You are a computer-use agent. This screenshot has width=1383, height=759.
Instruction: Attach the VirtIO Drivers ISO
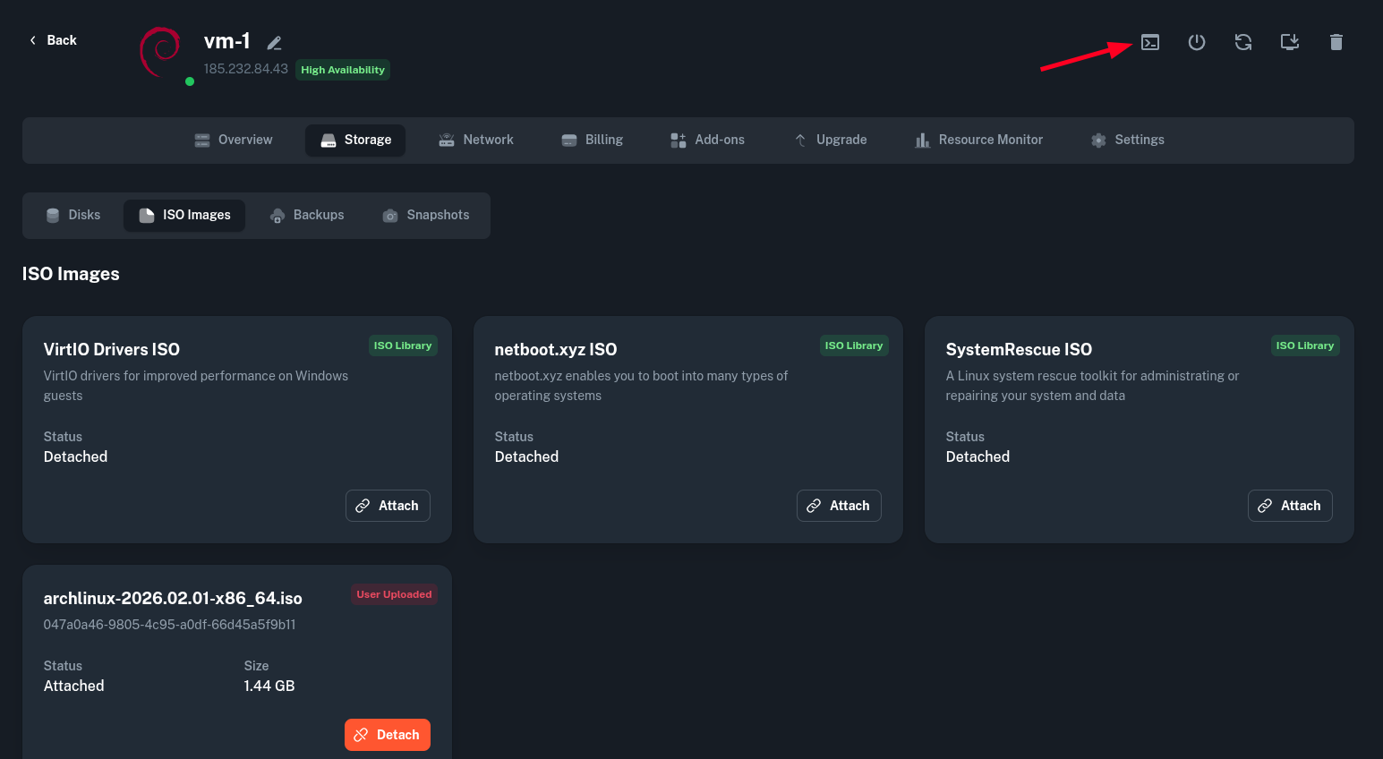coord(388,506)
